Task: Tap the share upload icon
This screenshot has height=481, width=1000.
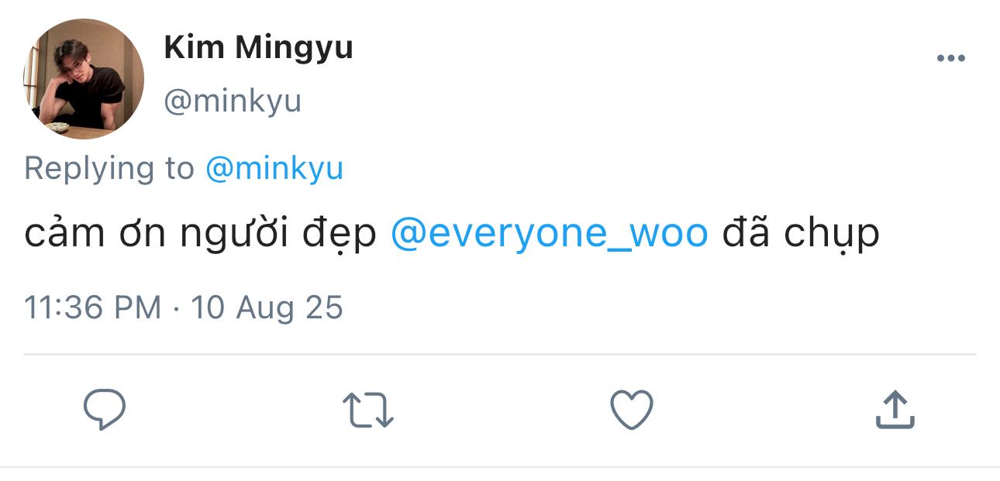Action: point(895,410)
